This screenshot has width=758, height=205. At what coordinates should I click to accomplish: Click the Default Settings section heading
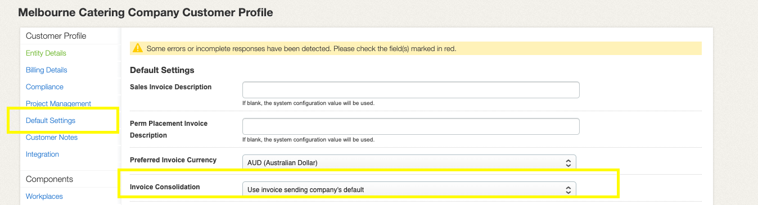pyautogui.click(x=162, y=70)
